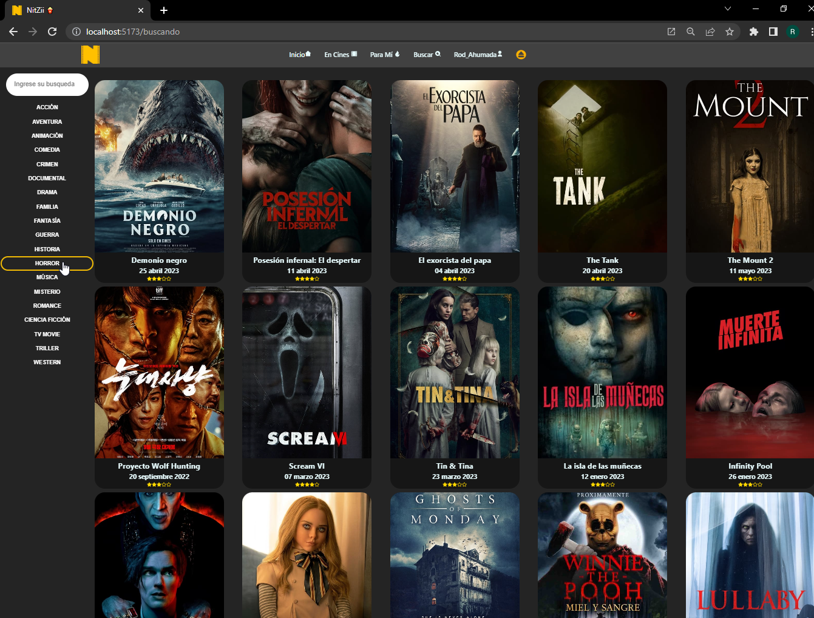Expand the tab search chevron in title bar
The width and height of the screenshot is (814, 618).
[728, 9]
